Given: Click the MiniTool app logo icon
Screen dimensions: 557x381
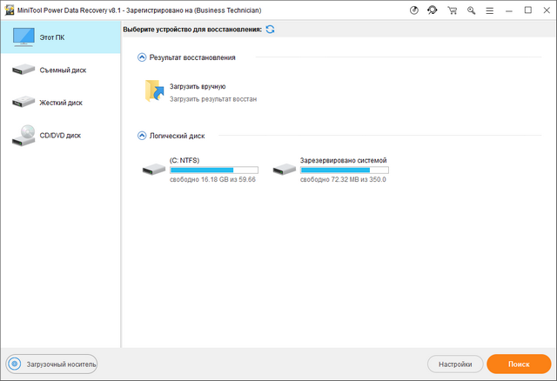Looking at the screenshot, I should pyautogui.click(x=10, y=10).
